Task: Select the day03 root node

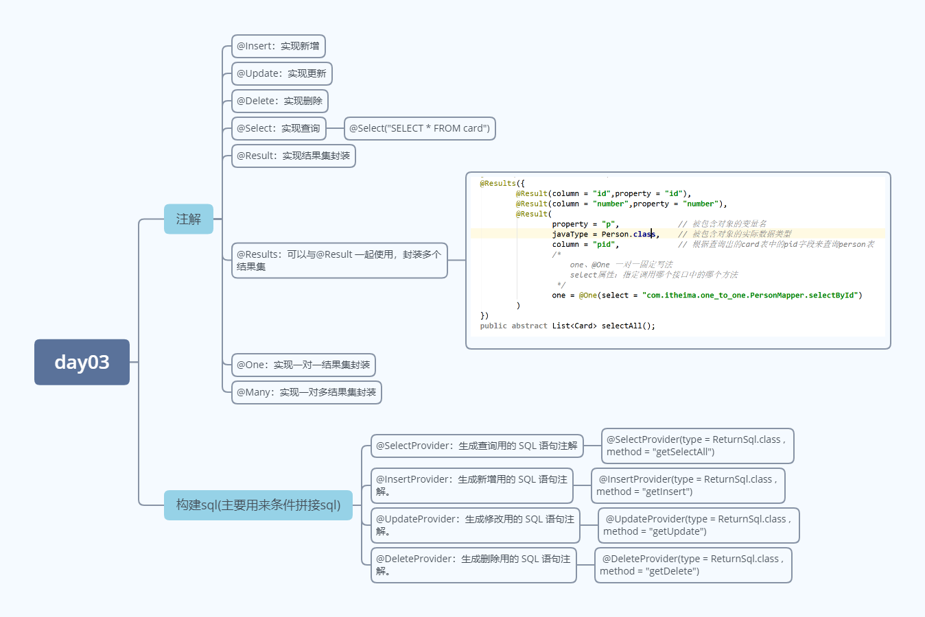Action: click(82, 362)
